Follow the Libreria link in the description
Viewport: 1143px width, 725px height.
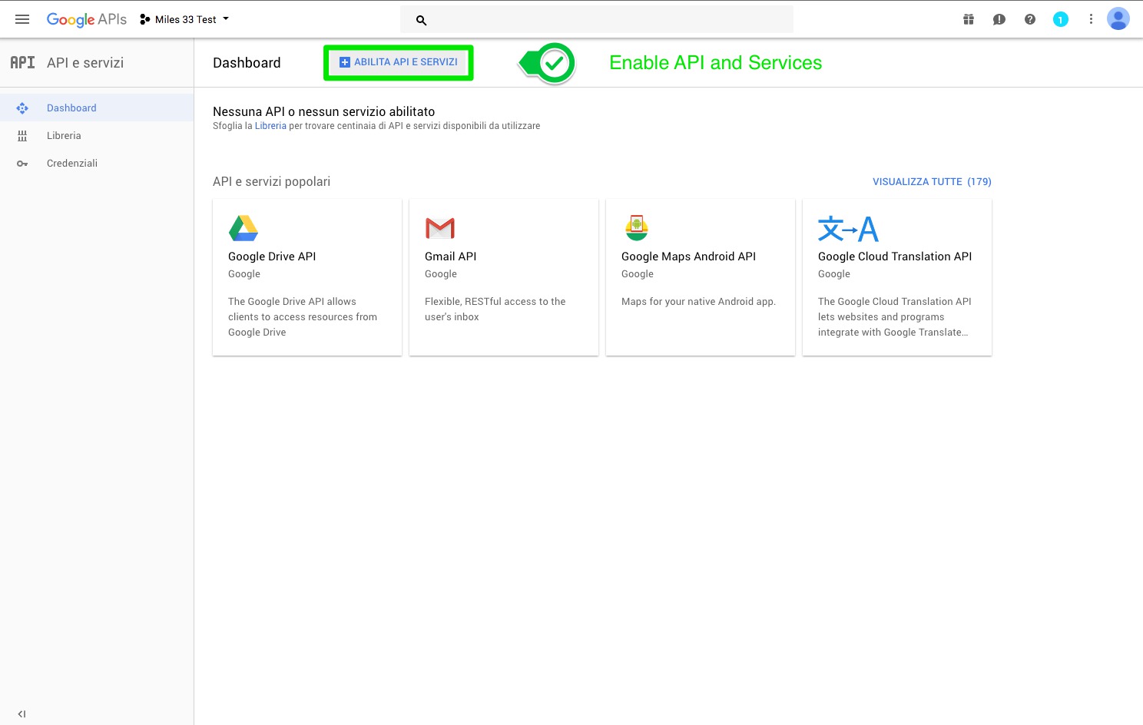tap(270, 126)
